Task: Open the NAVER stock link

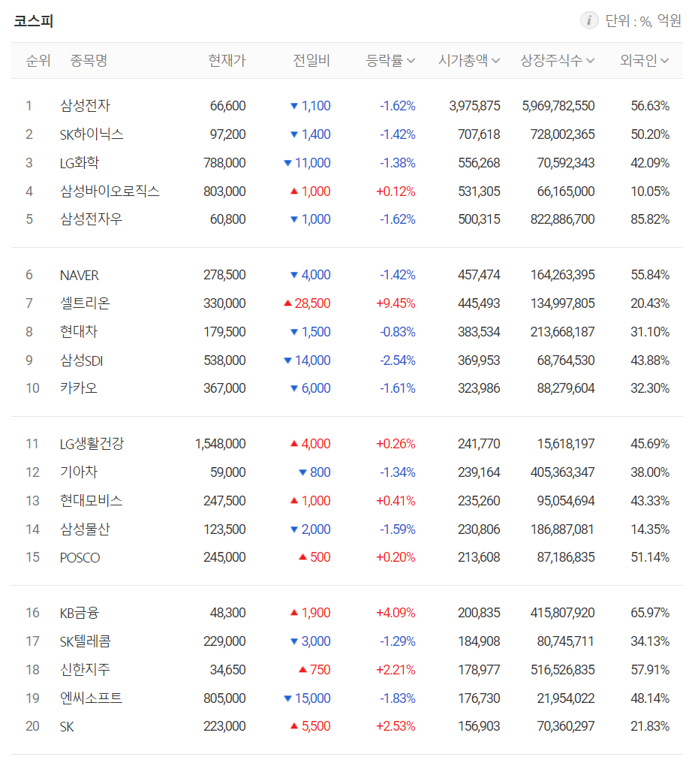Action: point(80,275)
